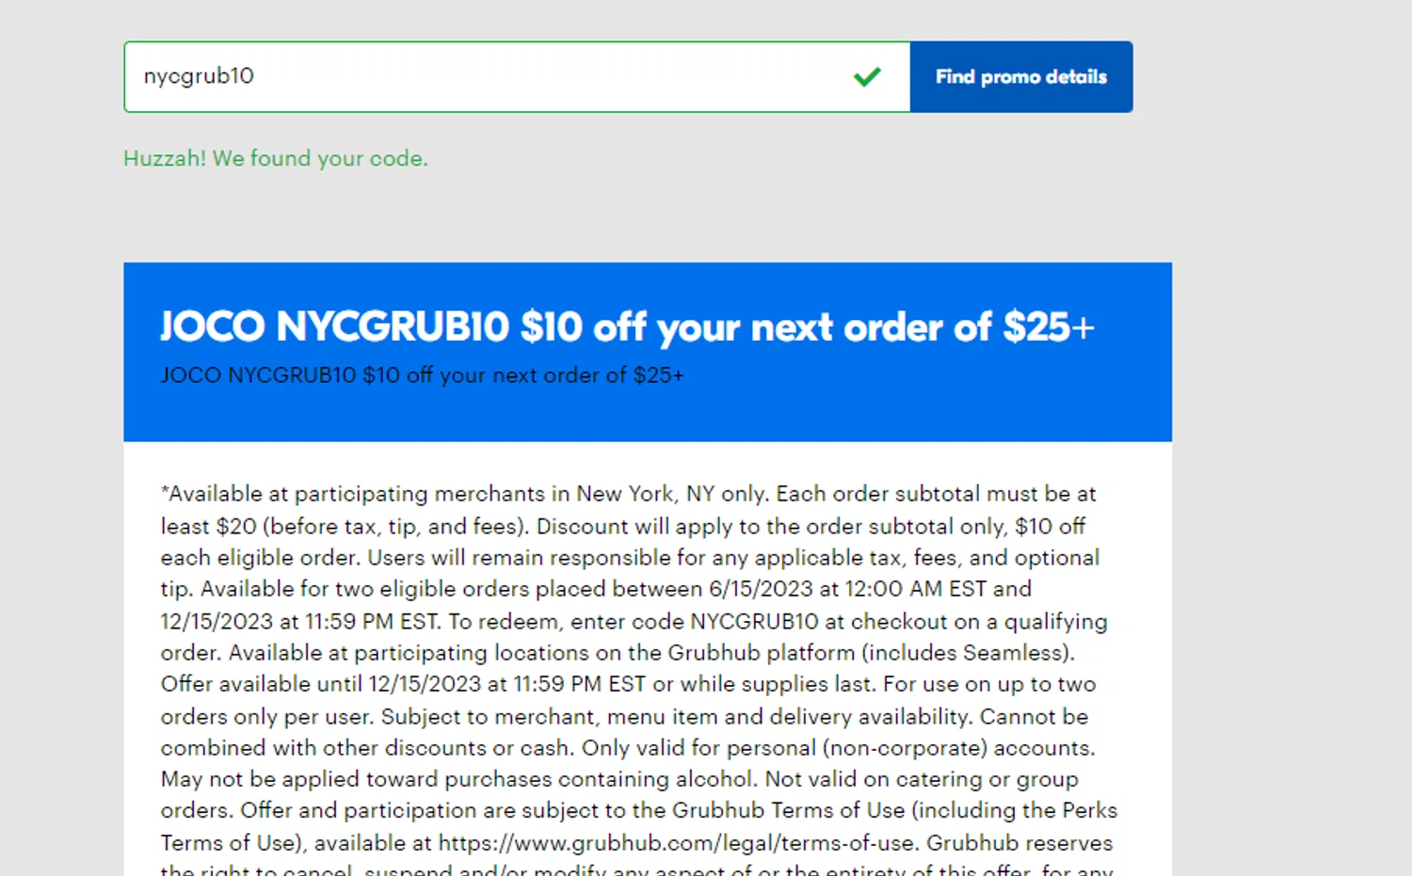The width and height of the screenshot is (1412, 876).
Task: Click the '$20' minimum subtotal amount
Action: pos(236,526)
